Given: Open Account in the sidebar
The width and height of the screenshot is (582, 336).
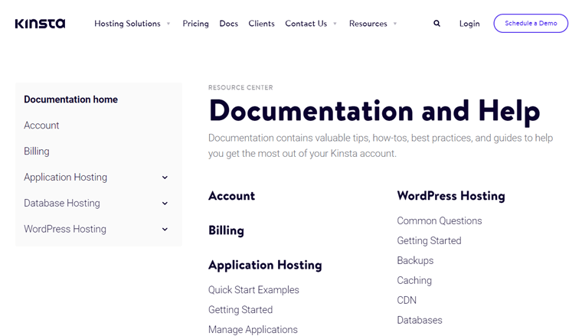Looking at the screenshot, I should (x=41, y=126).
